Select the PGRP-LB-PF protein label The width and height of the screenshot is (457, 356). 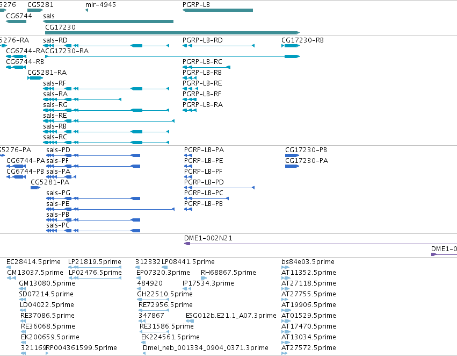tap(203, 172)
